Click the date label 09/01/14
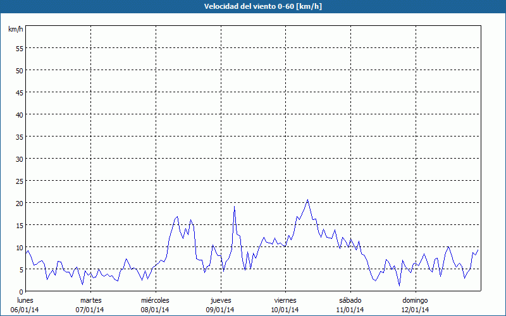The width and height of the screenshot is (506, 316). click(x=220, y=310)
